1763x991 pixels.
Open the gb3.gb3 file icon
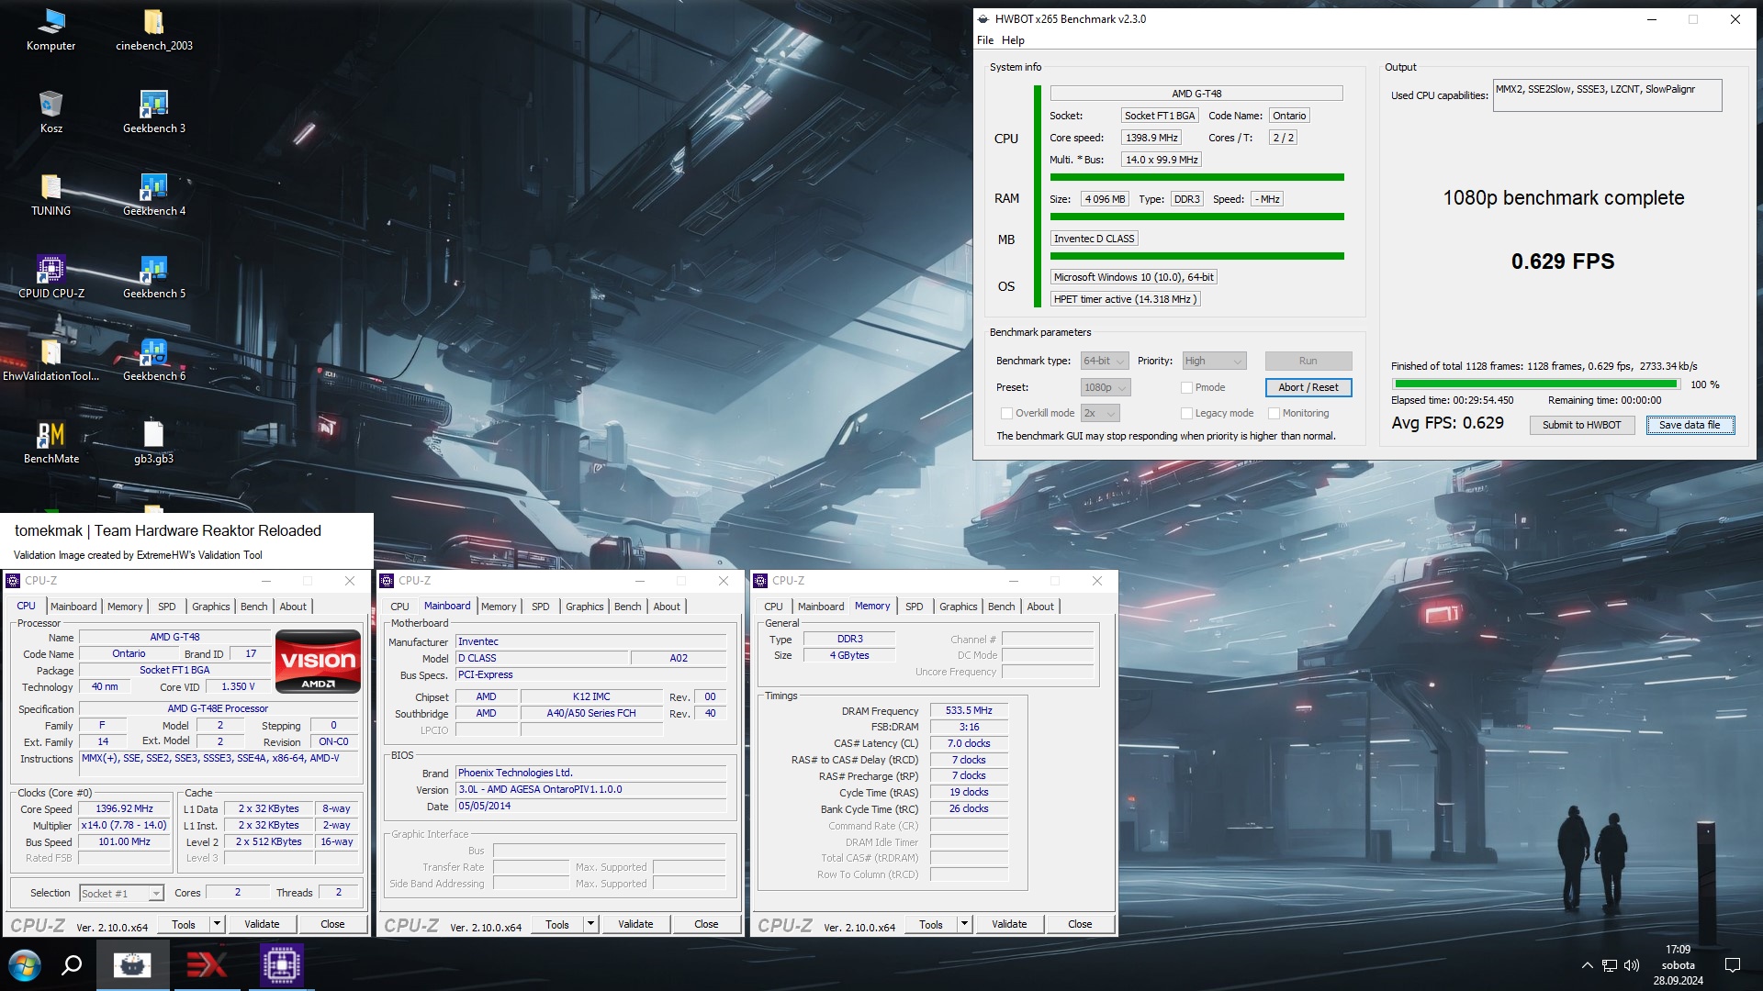tap(154, 442)
